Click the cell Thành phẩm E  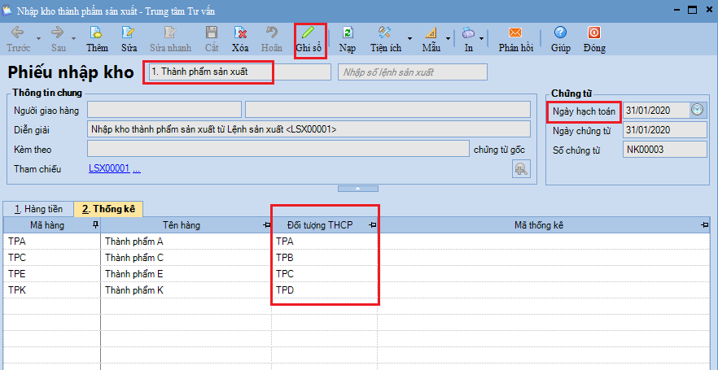pos(186,274)
